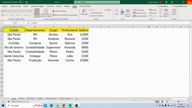The height and width of the screenshot is (108, 192).
Task: Open the Macros button
Action: 174,13
